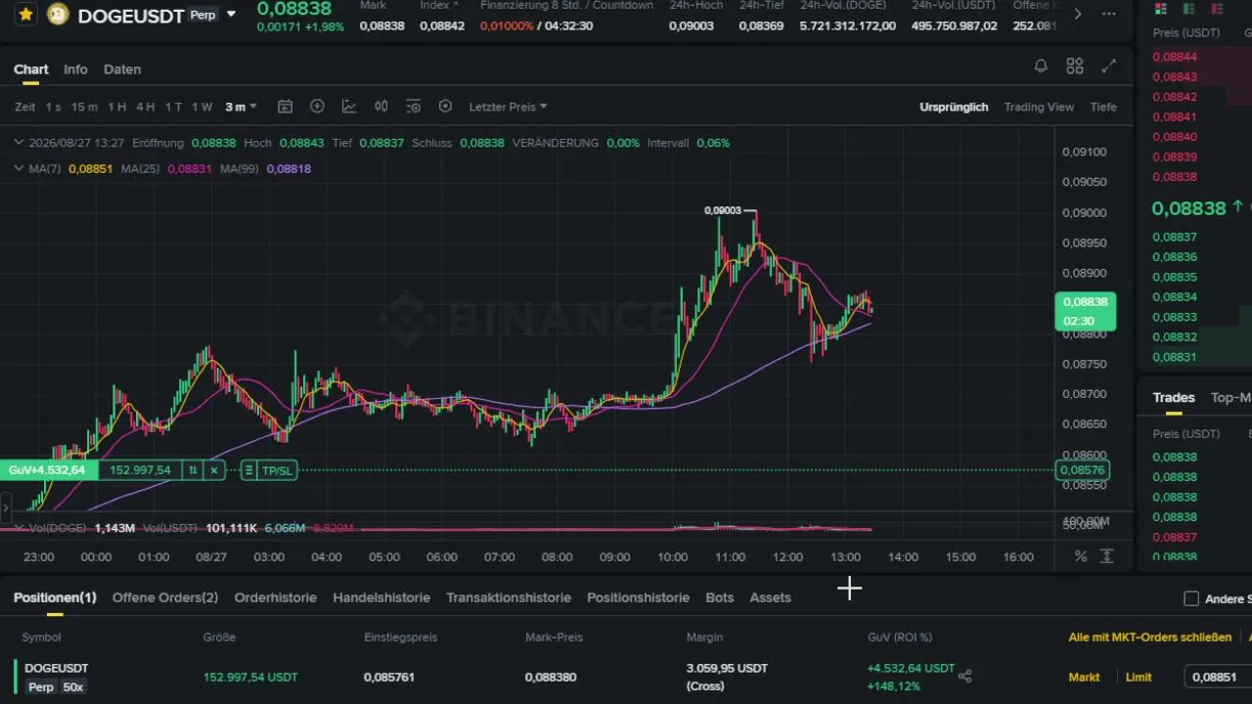Open the Positionshistorie tab
1252x704 pixels.
click(638, 597)
